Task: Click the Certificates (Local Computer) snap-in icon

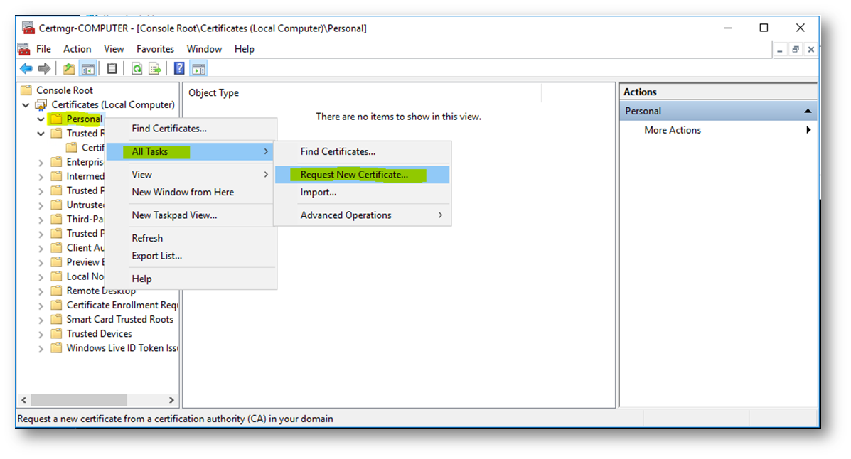Action: tap(41, 104)
